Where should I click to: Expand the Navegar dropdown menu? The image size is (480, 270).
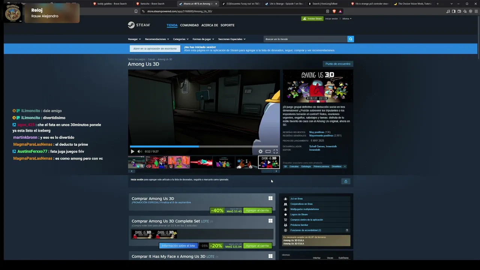pyautogui.click(x=134, y=39)
